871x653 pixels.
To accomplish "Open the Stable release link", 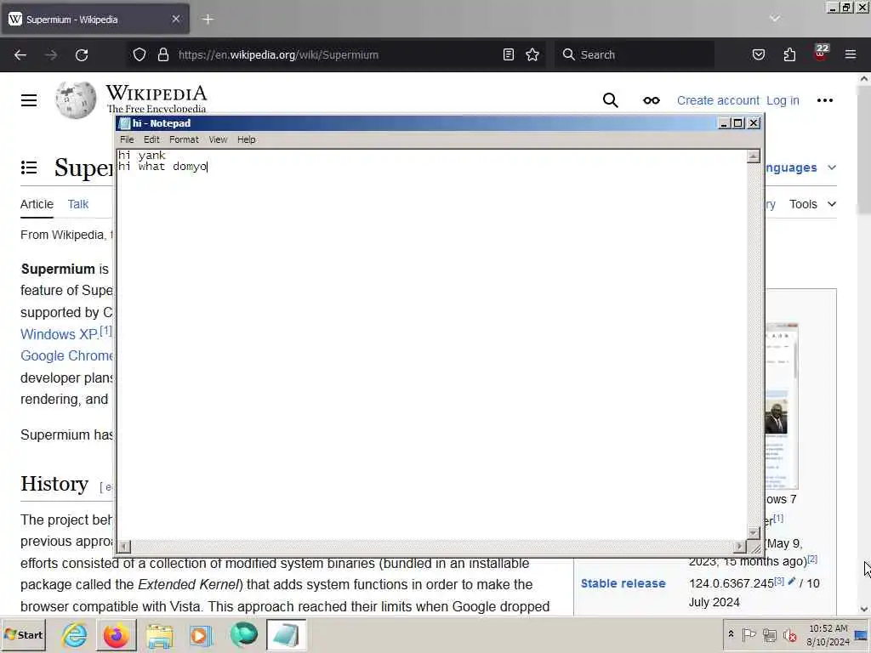I will 623,583.
